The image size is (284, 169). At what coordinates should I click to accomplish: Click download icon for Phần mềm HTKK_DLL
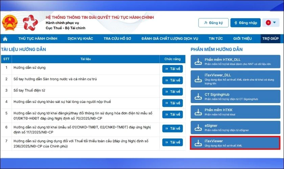click(x=198, y=62)
